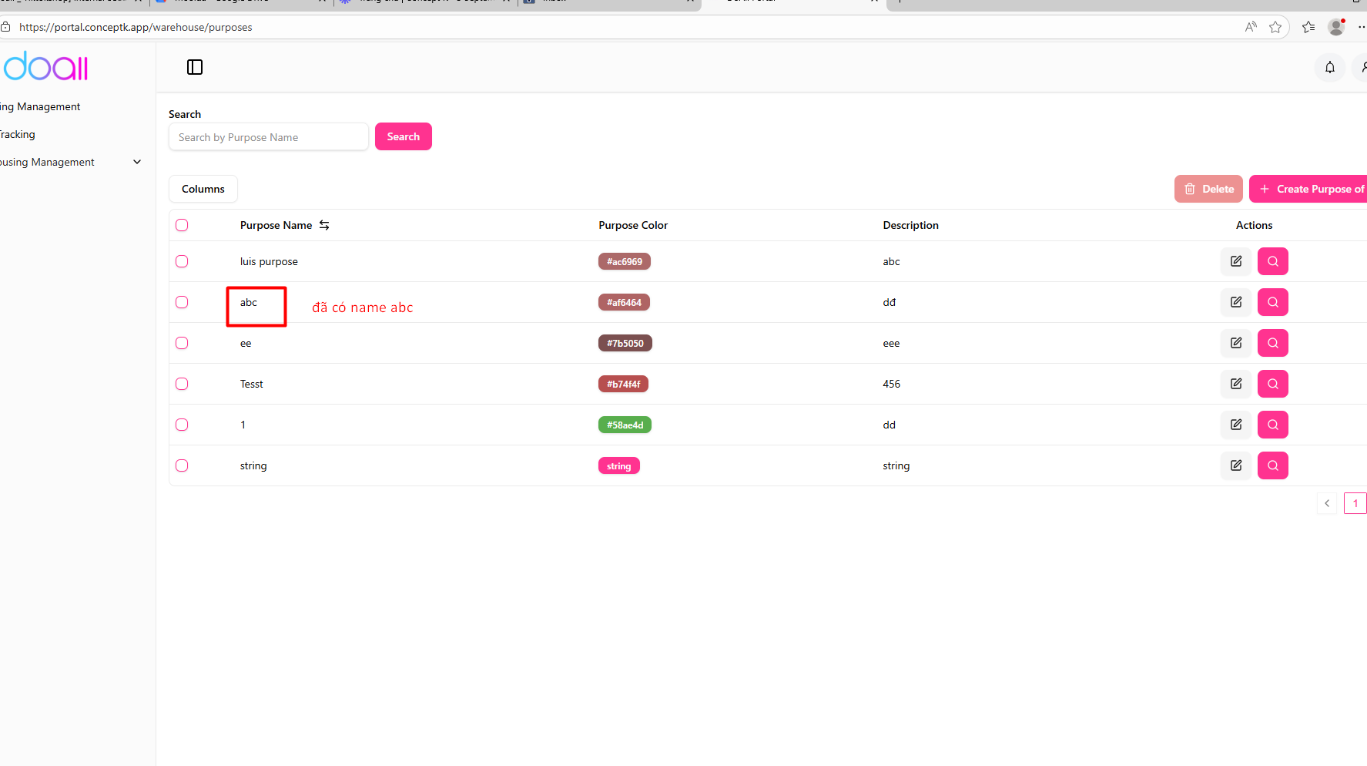Open the Management sidebar item

41,106
